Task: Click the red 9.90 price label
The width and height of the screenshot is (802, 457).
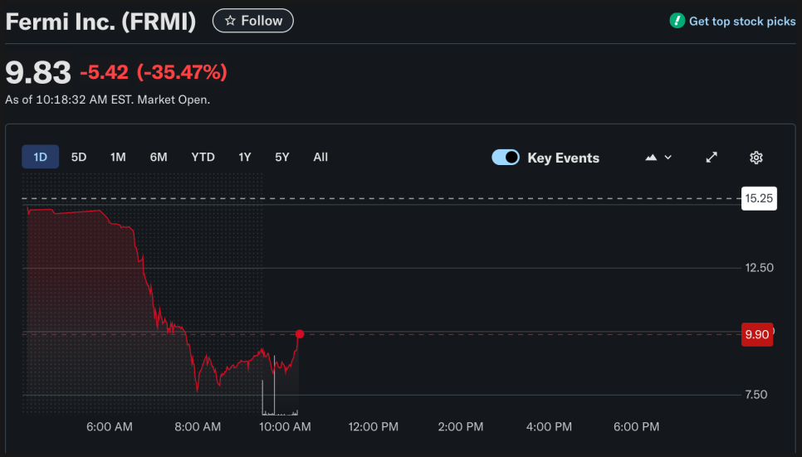Action: pos(757,334)
